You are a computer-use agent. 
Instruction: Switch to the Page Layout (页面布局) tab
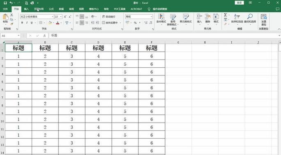[39, 9]
